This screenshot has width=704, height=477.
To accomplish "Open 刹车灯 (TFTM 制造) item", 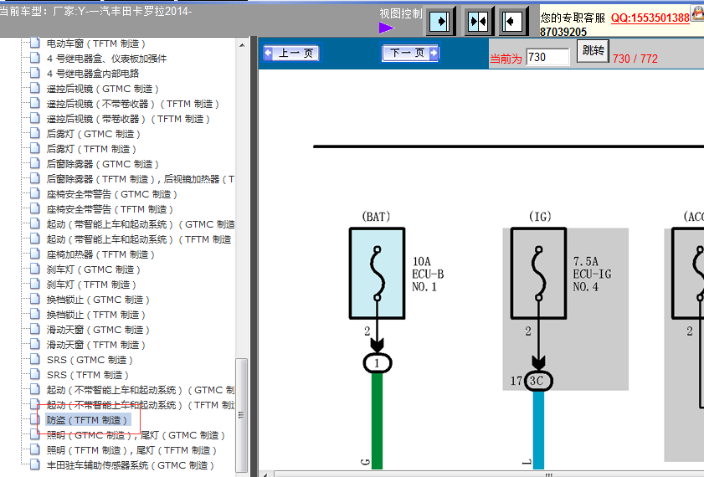I will [91, 285].
